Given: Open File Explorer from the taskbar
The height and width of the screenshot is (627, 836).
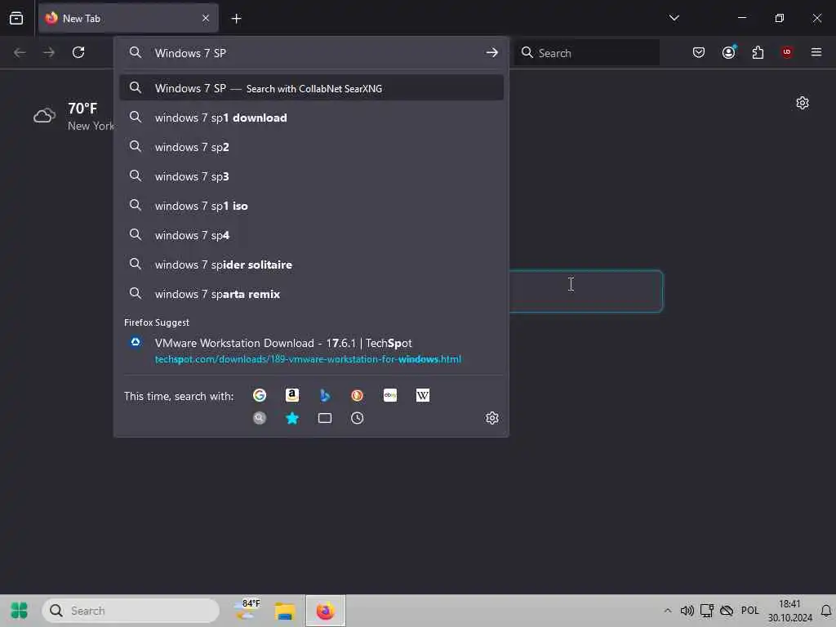Looking at the screenshot, I should coord(285,611).
